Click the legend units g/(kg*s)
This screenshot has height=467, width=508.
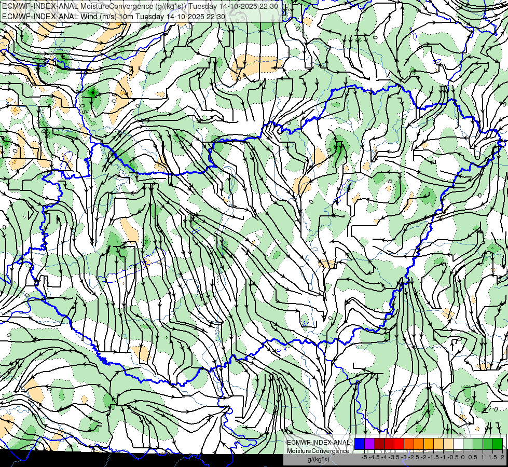click(x=318, y=459)
